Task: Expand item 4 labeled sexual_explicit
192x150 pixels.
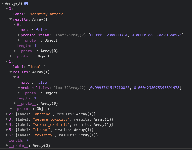Action: point(7,124)
